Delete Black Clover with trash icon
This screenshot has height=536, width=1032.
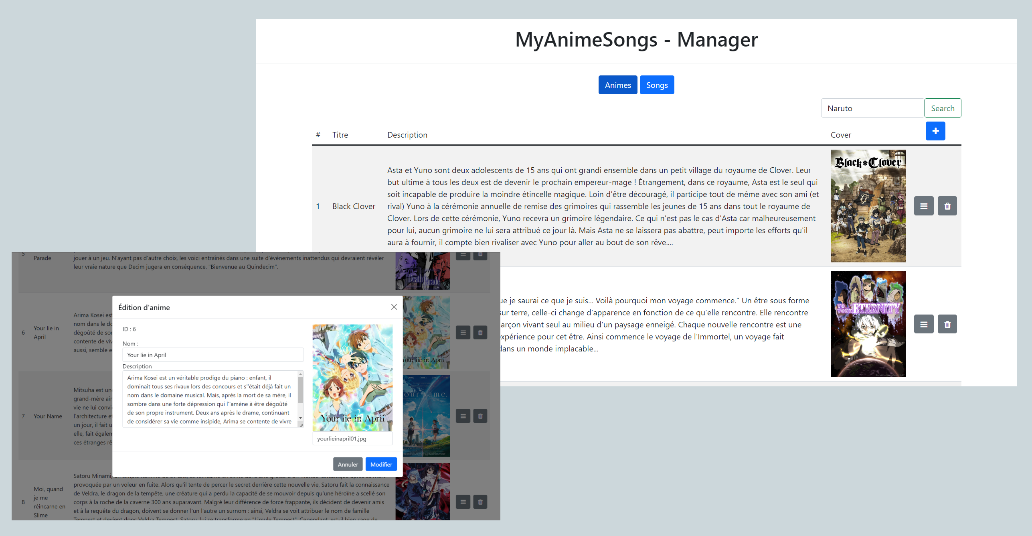click(x=947, y=206)
